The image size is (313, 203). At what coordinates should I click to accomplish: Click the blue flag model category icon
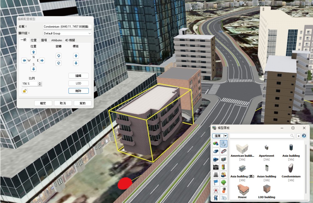[215, 182]
